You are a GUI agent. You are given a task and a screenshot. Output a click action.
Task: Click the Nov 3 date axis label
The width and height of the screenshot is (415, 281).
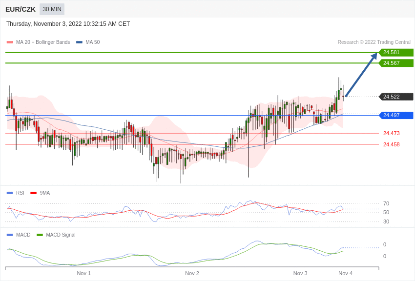300,273
